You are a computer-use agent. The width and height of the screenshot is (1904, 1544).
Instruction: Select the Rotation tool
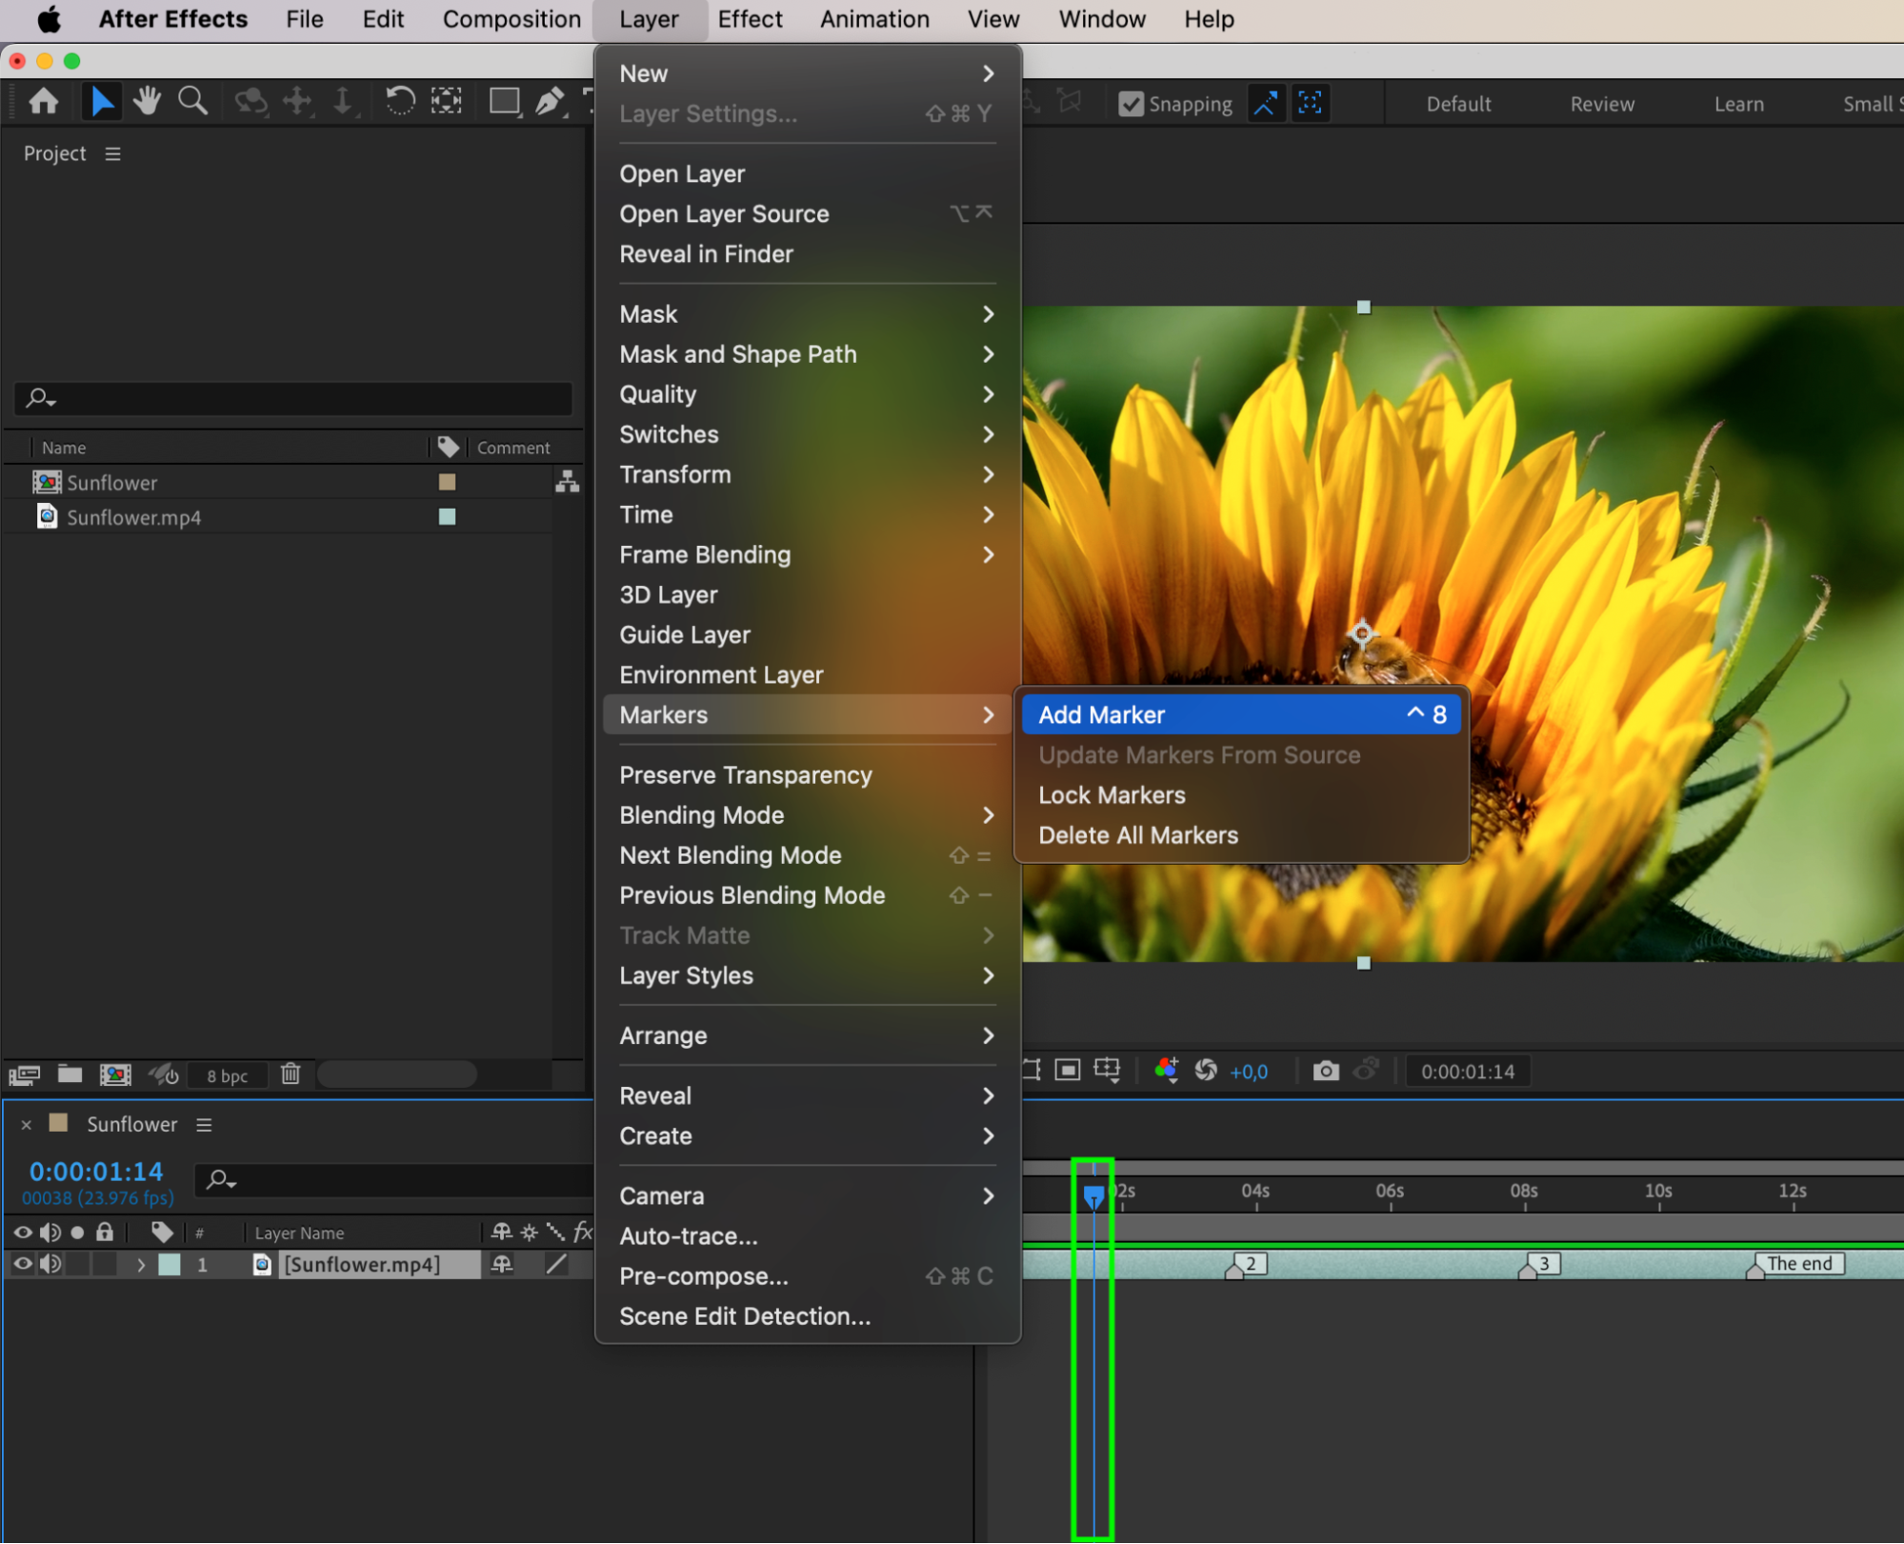pyautogui.click(x=400, y=101)
